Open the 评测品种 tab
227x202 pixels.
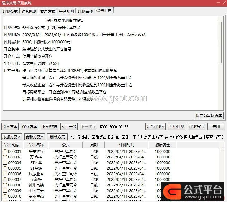[85, 11]
